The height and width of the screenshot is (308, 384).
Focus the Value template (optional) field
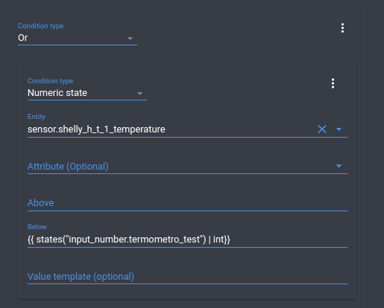pos(187,277)
